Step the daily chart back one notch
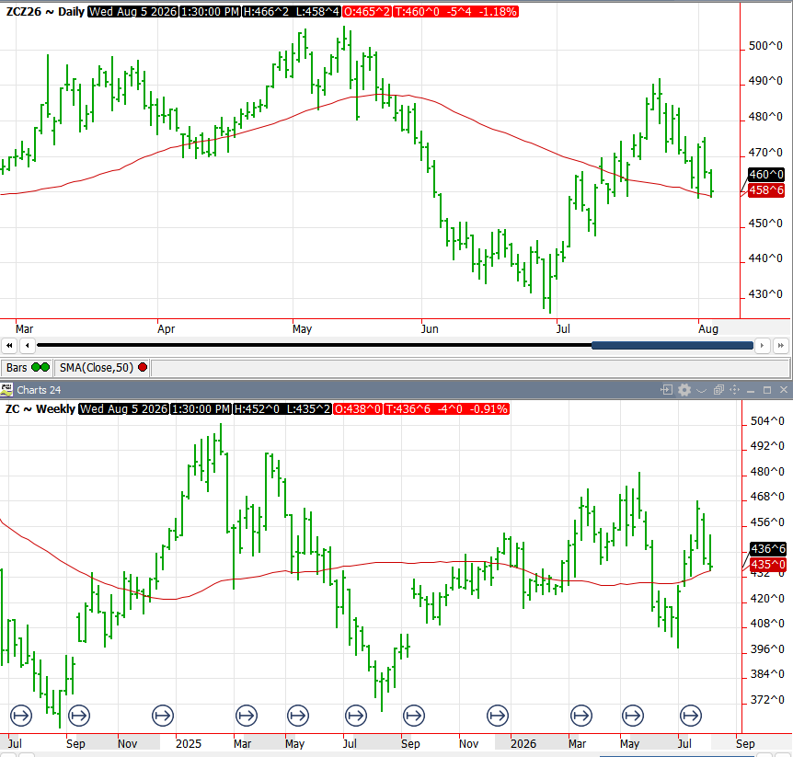This screenshot has width=793, height=757. tap(28, 346)
